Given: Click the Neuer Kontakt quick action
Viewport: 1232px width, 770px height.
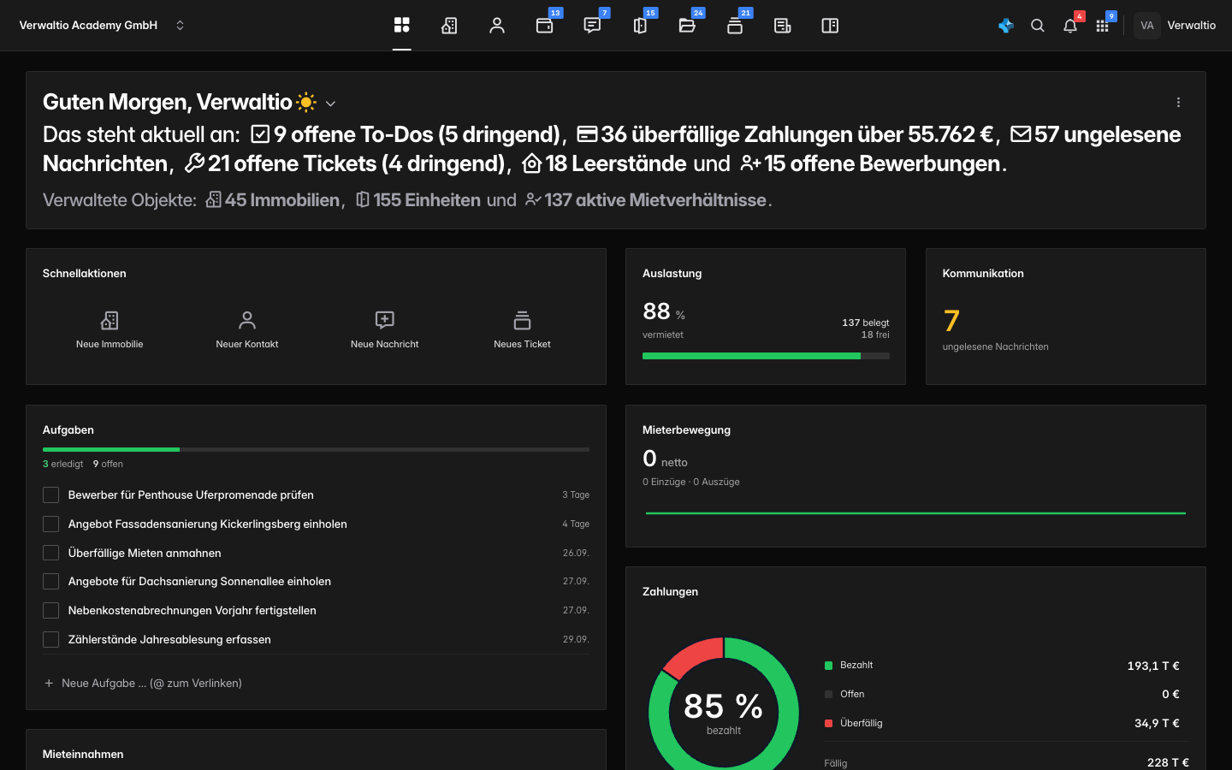Looking at the screenshot, I should pyautogui.click(x=247, y=329).
